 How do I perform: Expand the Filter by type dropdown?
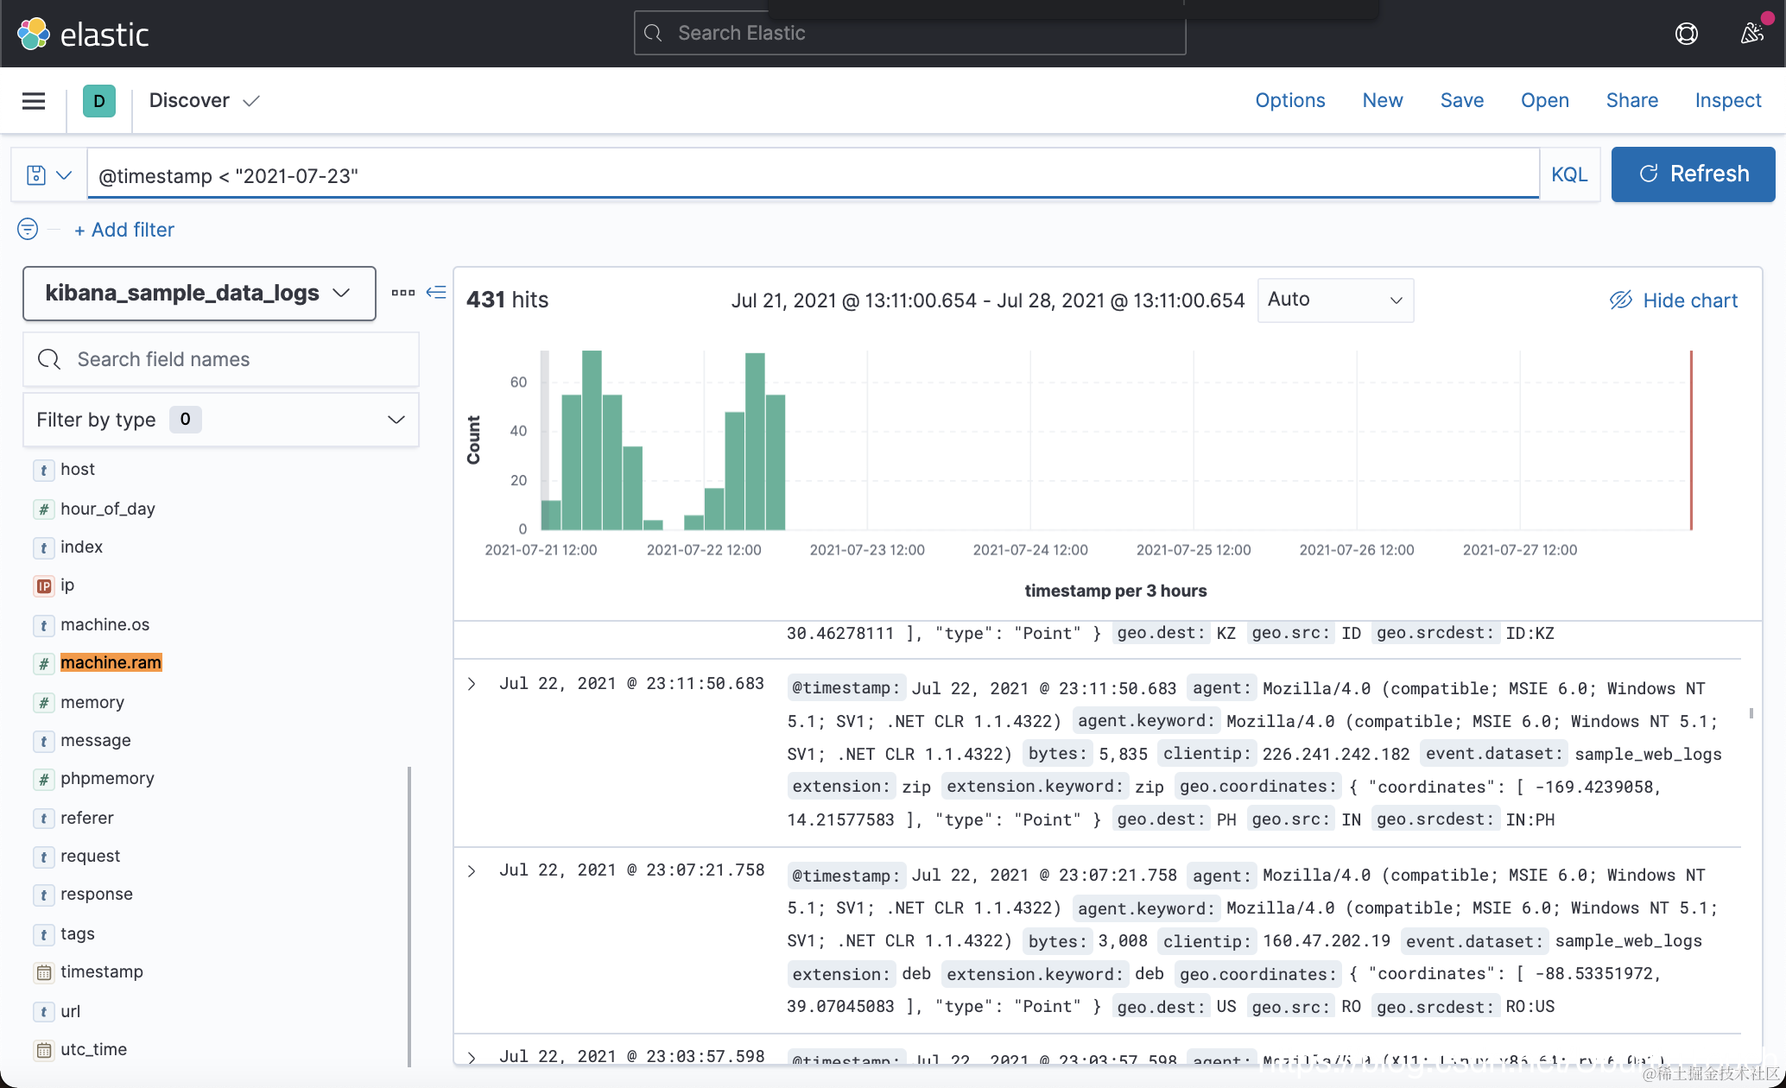click(221, 420)
